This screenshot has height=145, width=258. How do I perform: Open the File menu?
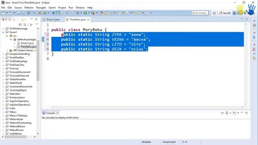(3, 8)
